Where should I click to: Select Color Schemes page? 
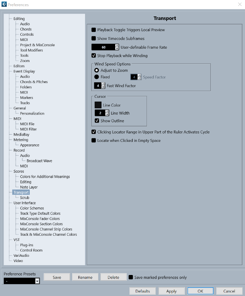(32, 208)
